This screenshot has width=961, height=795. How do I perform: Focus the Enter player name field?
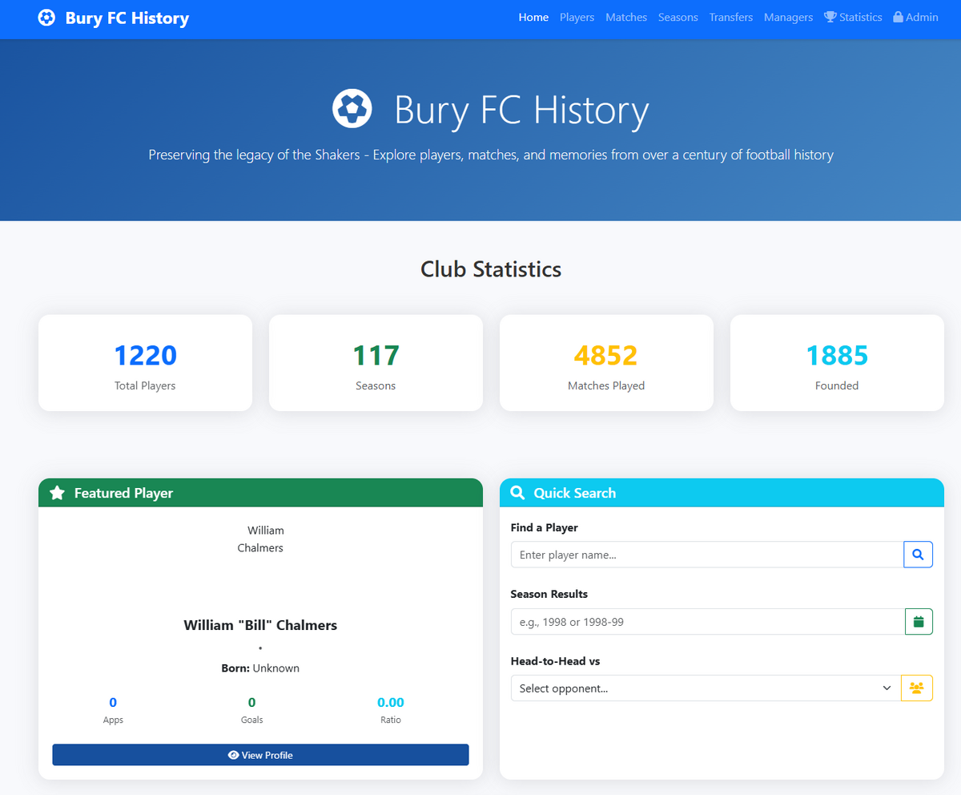coord(707,555)
